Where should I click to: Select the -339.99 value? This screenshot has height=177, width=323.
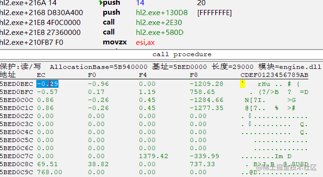point(204,156)
